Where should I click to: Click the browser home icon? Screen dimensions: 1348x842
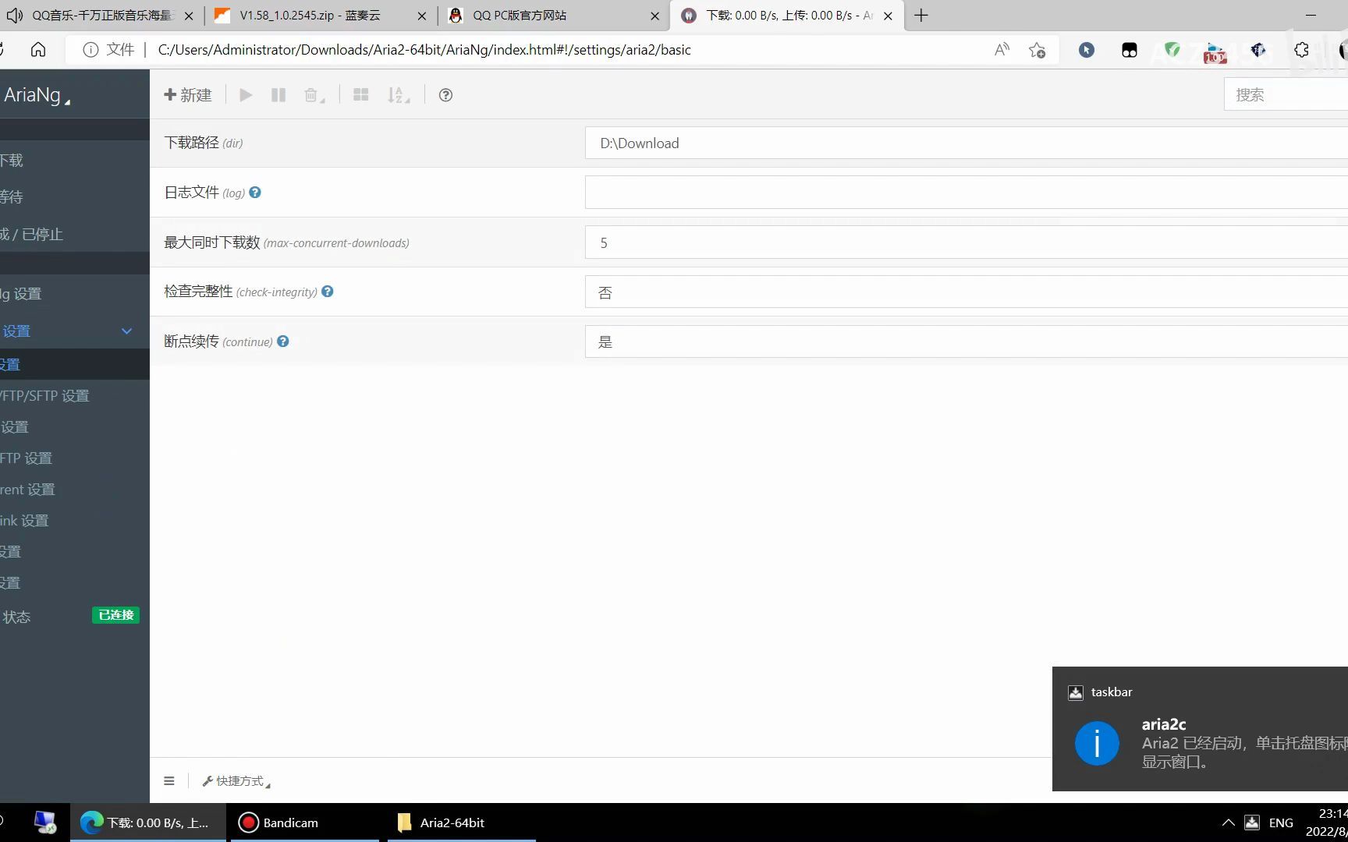38,50
